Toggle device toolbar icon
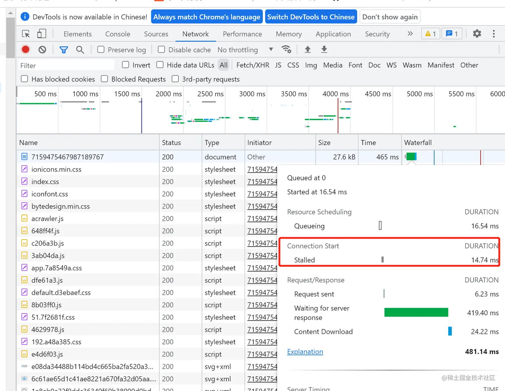 (x=41, y=34)
